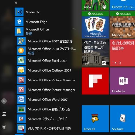The height and width of the screenshot is (135, 135).
Task: Launch the Excel 2007 icon
Action: (21, 60)
